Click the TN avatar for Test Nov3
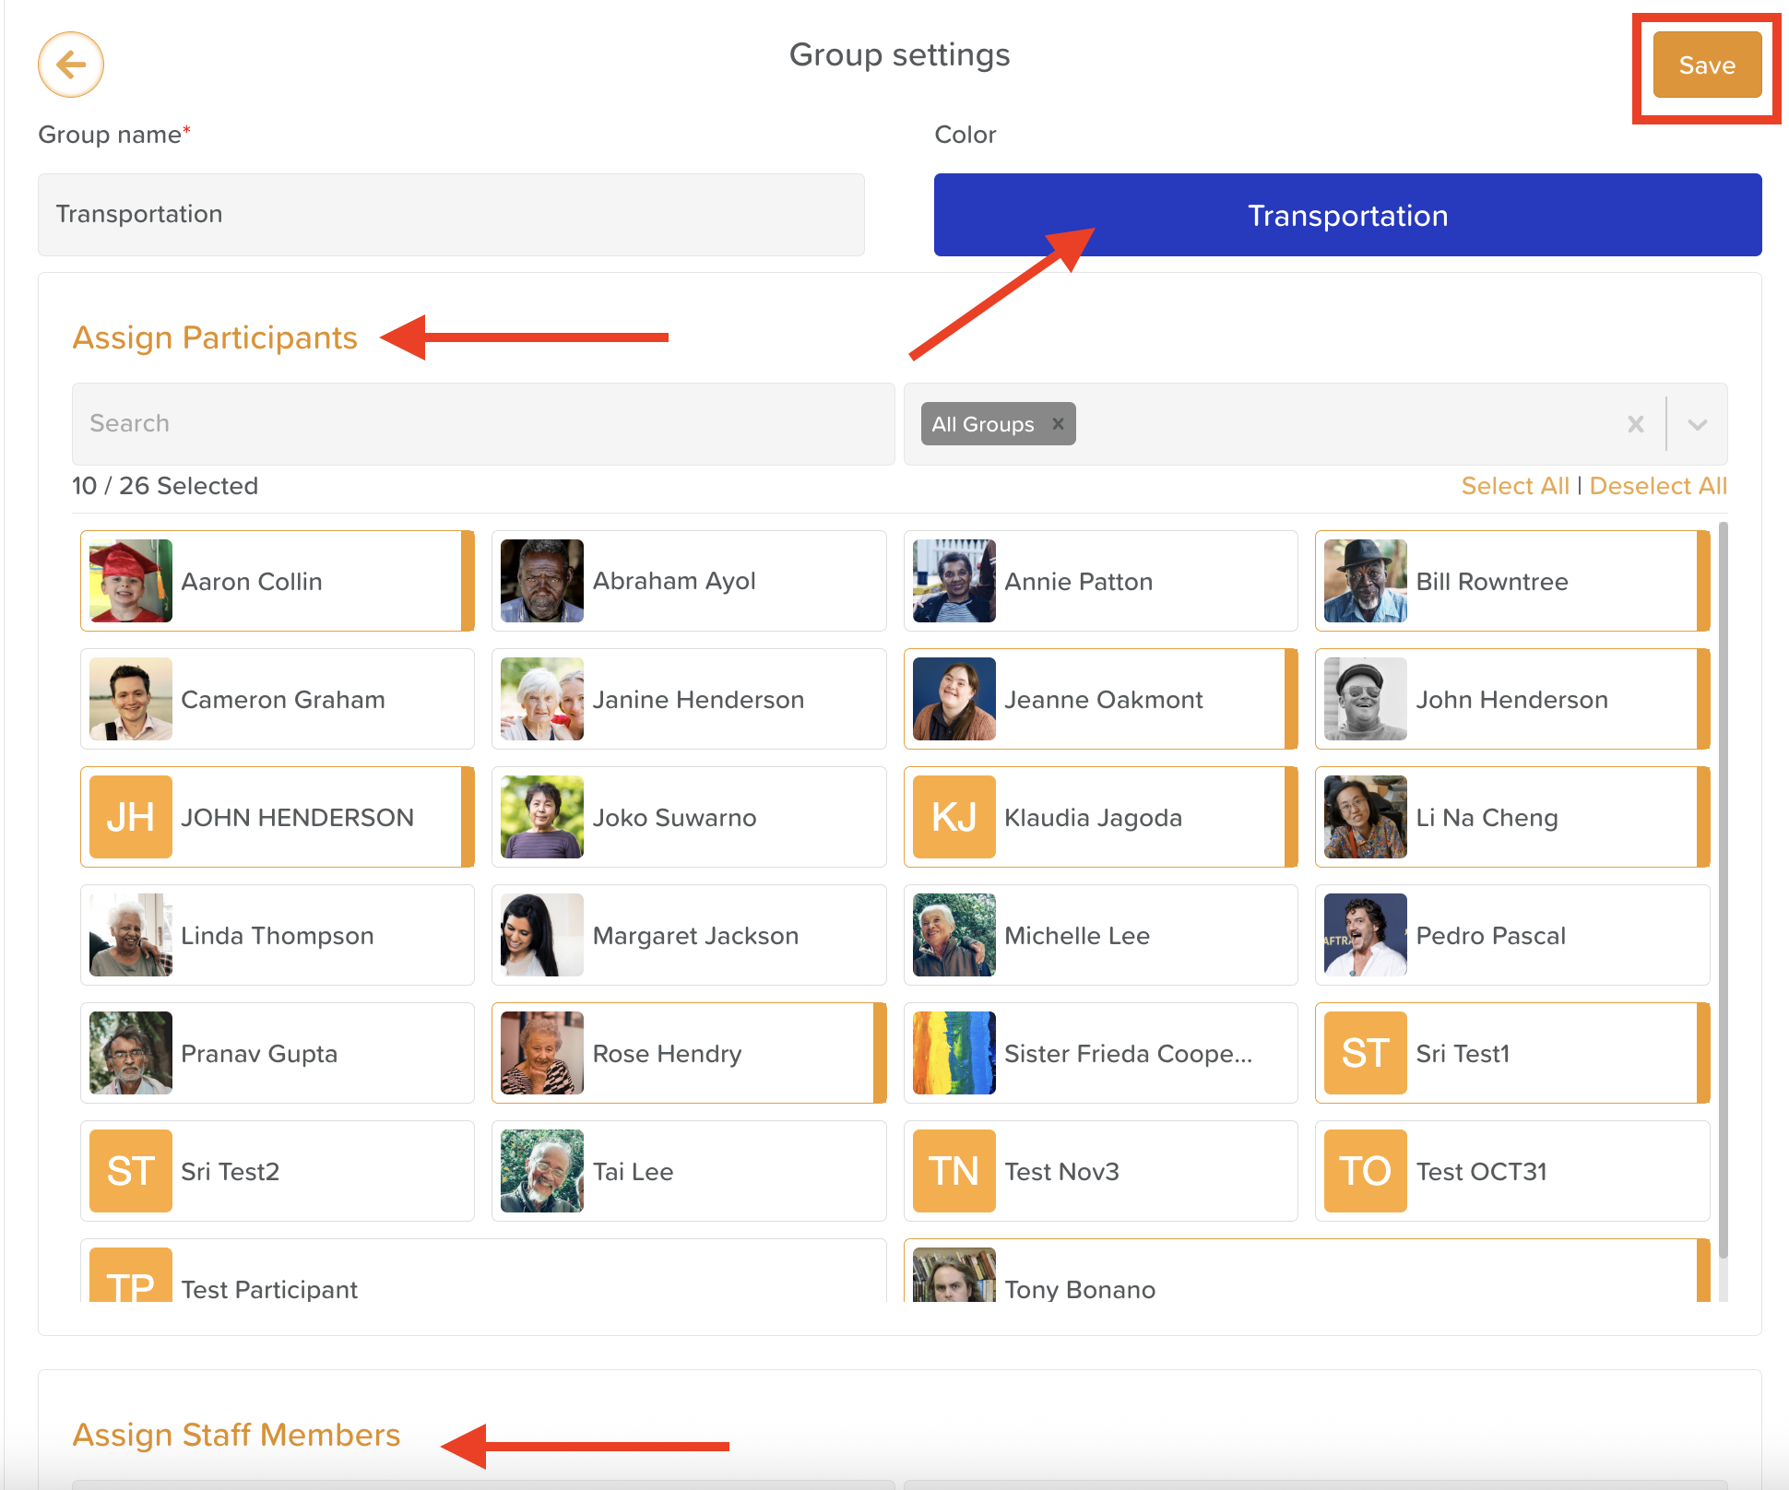The image size is (1789, 1490). coord(954,1171)
